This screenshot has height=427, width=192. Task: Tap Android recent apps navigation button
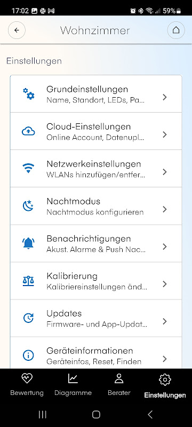tap(43, 415)
